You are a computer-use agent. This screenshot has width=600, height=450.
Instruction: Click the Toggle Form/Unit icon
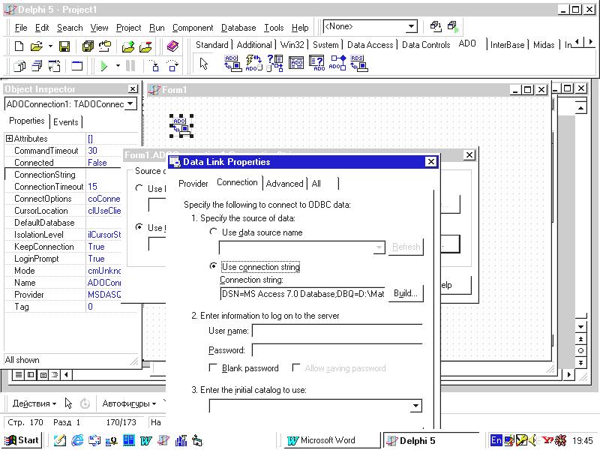(54, 66)
